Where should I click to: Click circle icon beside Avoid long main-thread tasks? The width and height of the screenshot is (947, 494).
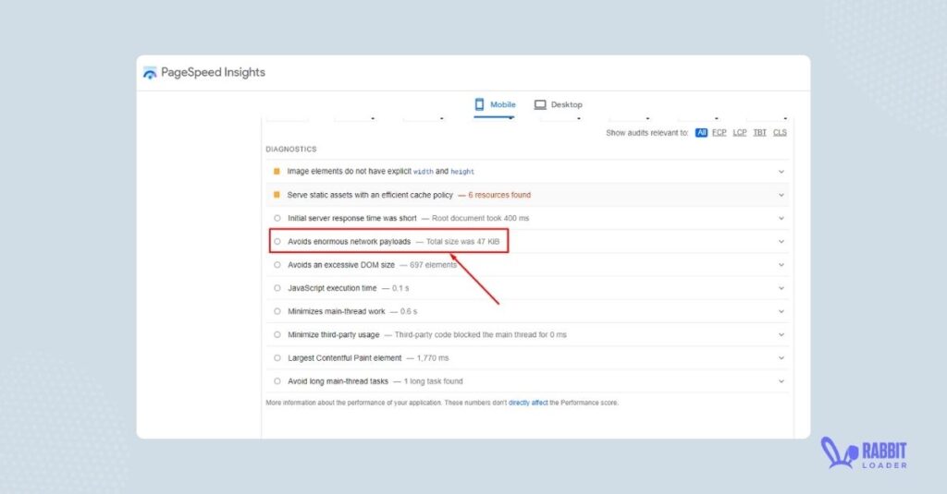[x=277, y=381]
